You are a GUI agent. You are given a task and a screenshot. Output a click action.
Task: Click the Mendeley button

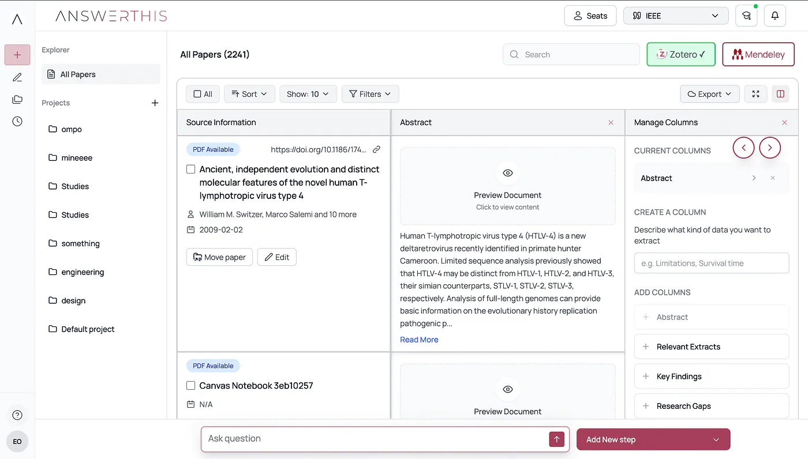[x=758, y=54]
